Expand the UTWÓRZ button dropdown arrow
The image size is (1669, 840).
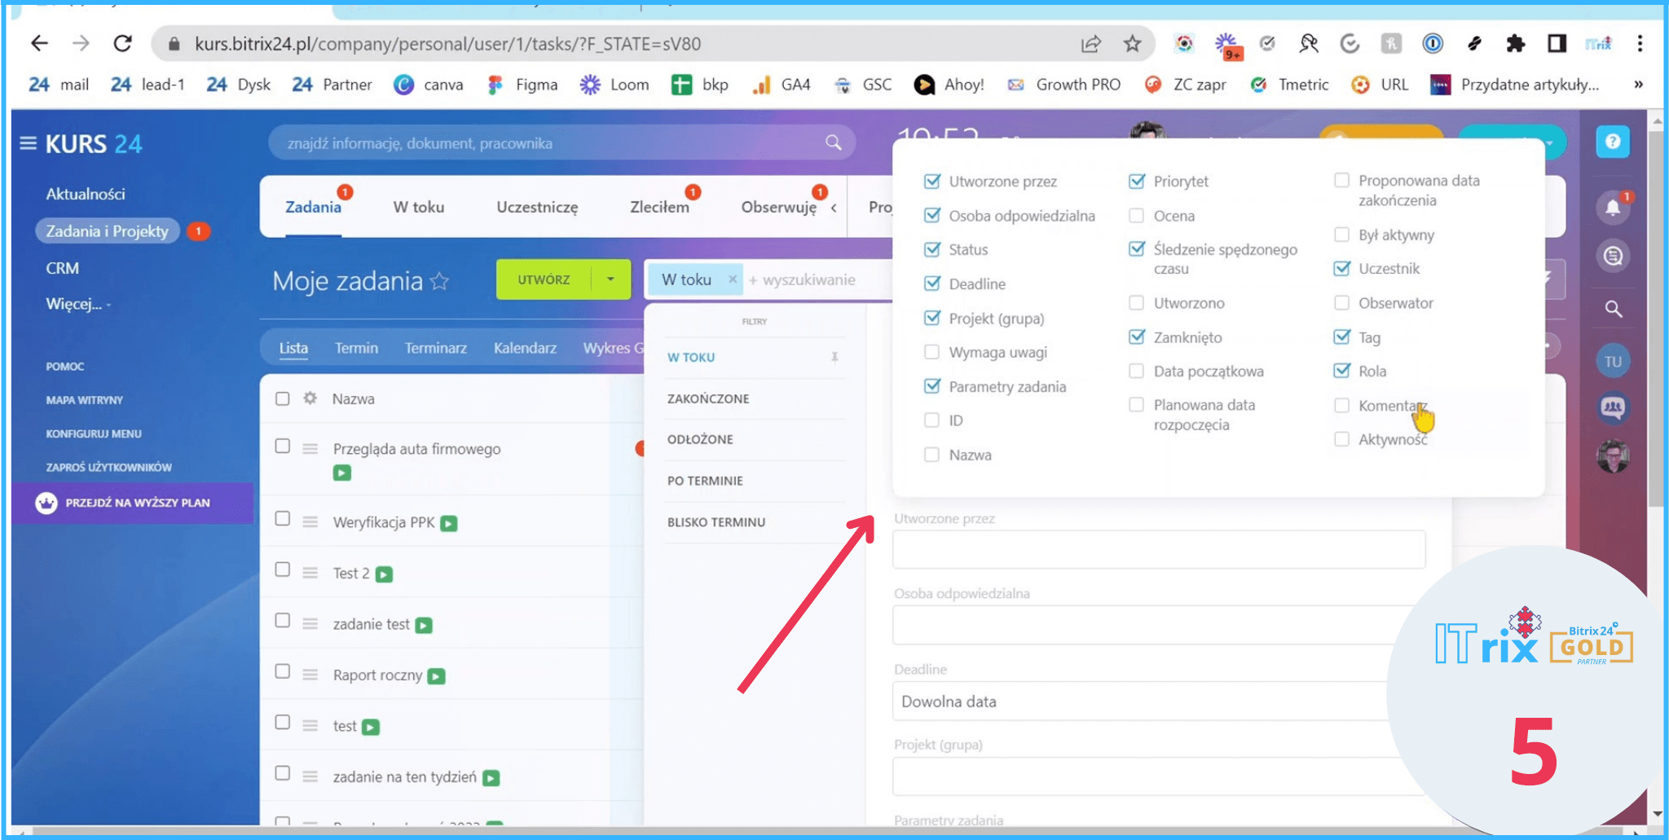point(610,279)
